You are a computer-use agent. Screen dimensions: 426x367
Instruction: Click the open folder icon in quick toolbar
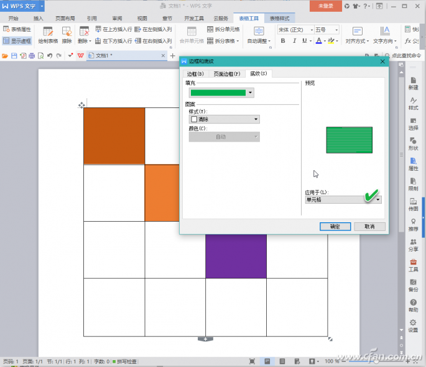click(x=5, y=56)
